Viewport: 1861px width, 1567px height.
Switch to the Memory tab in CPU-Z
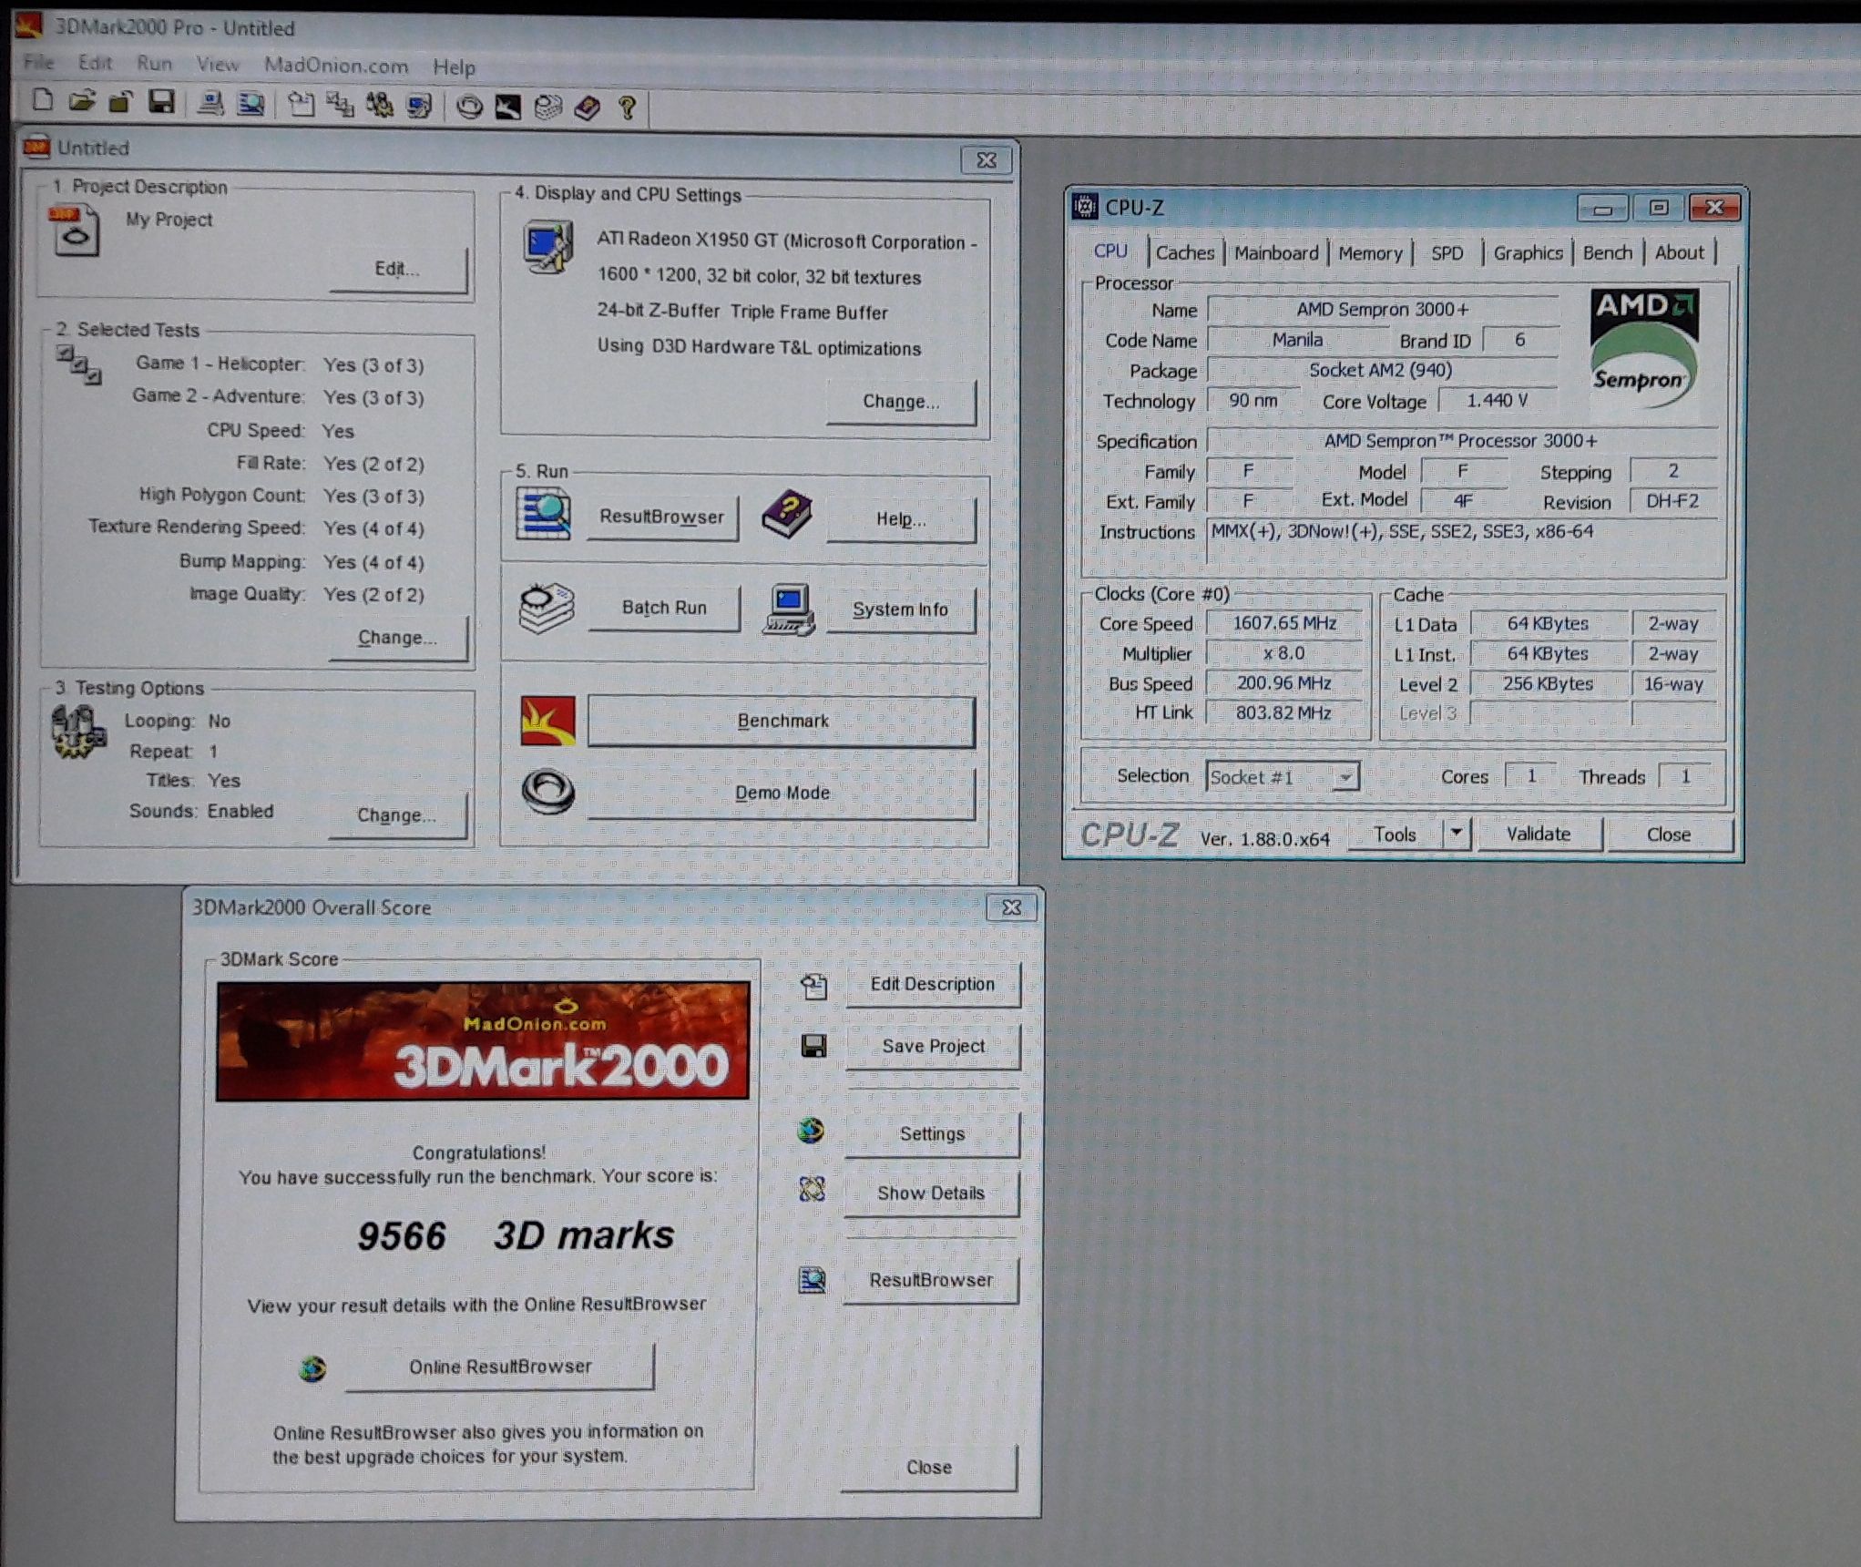click(1369, 253)
